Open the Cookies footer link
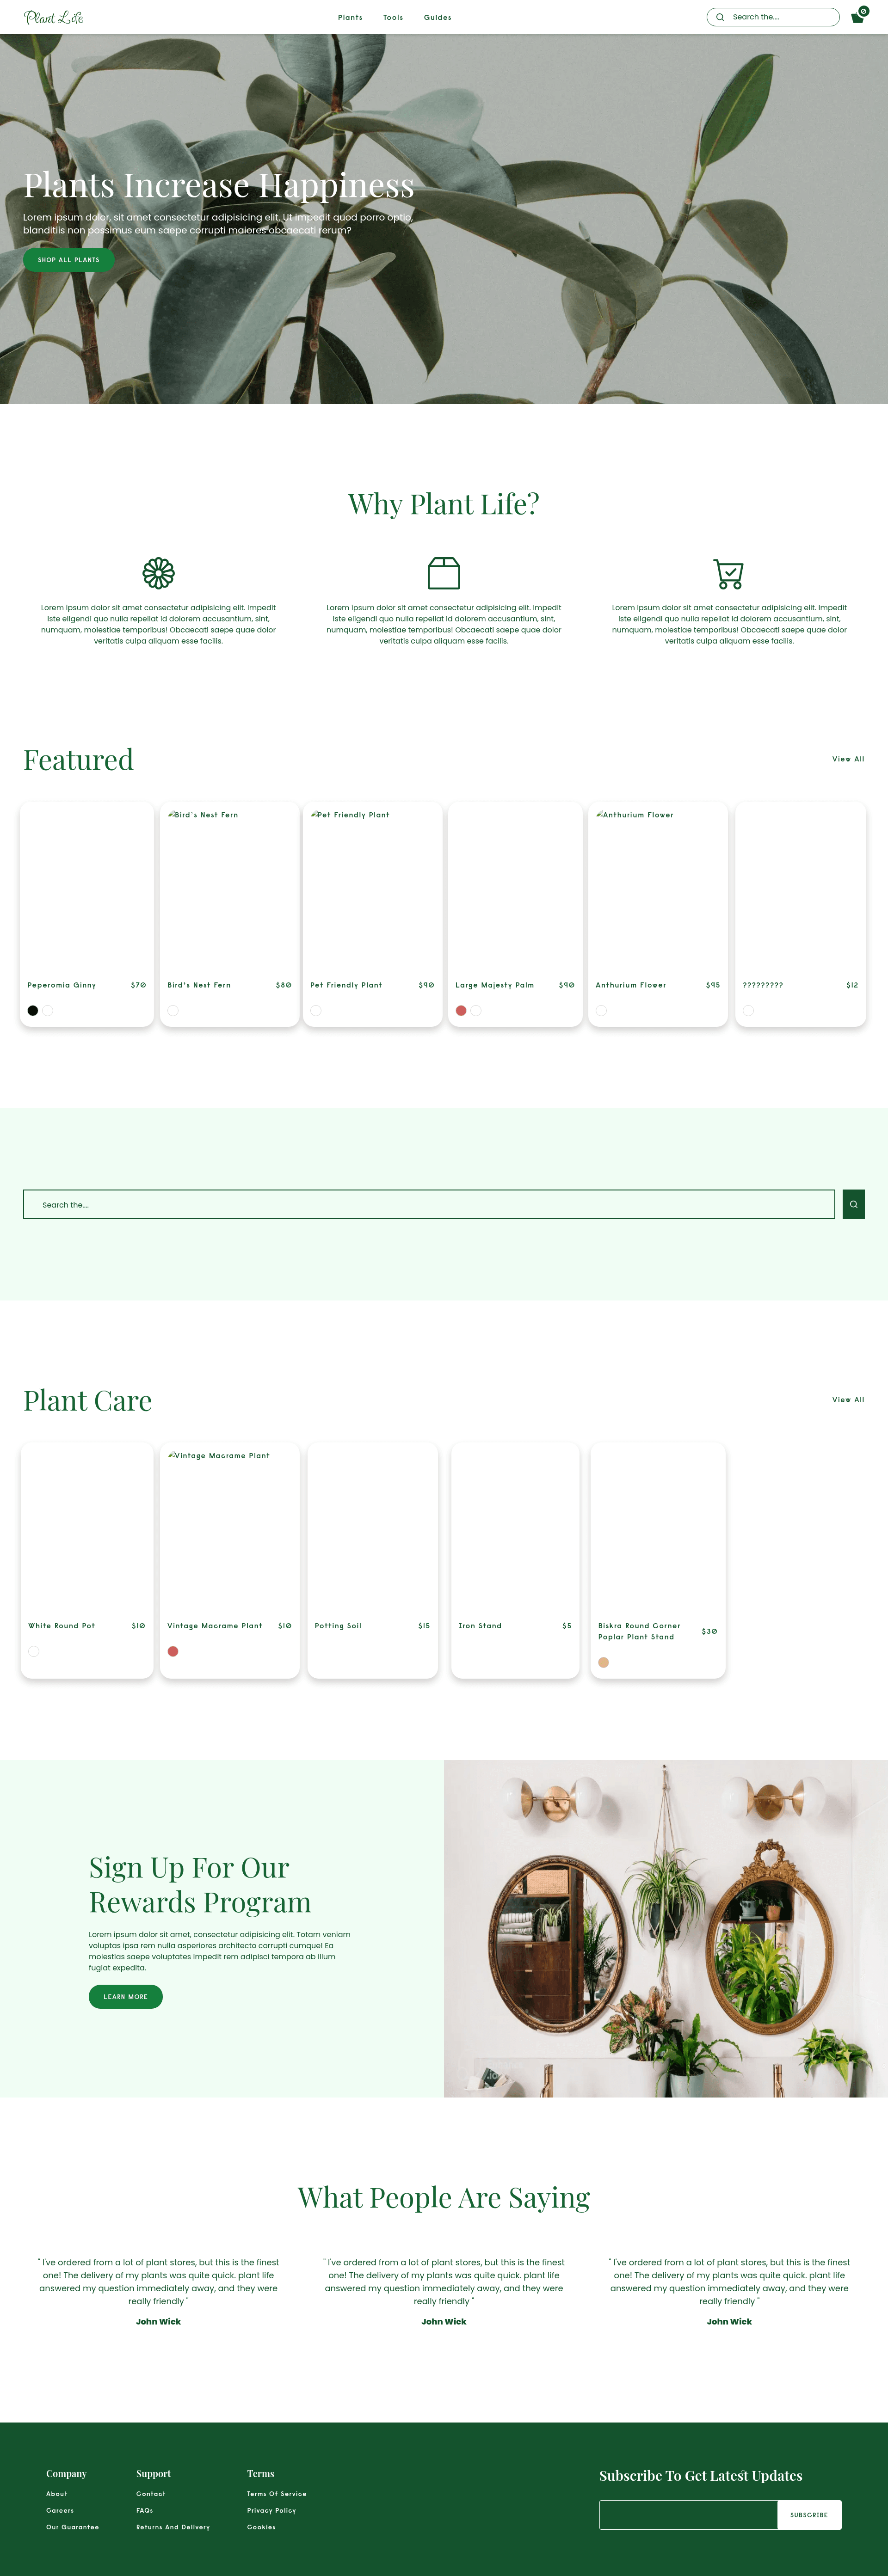This screenshot has height=2576, width=888. (261, 2527)
